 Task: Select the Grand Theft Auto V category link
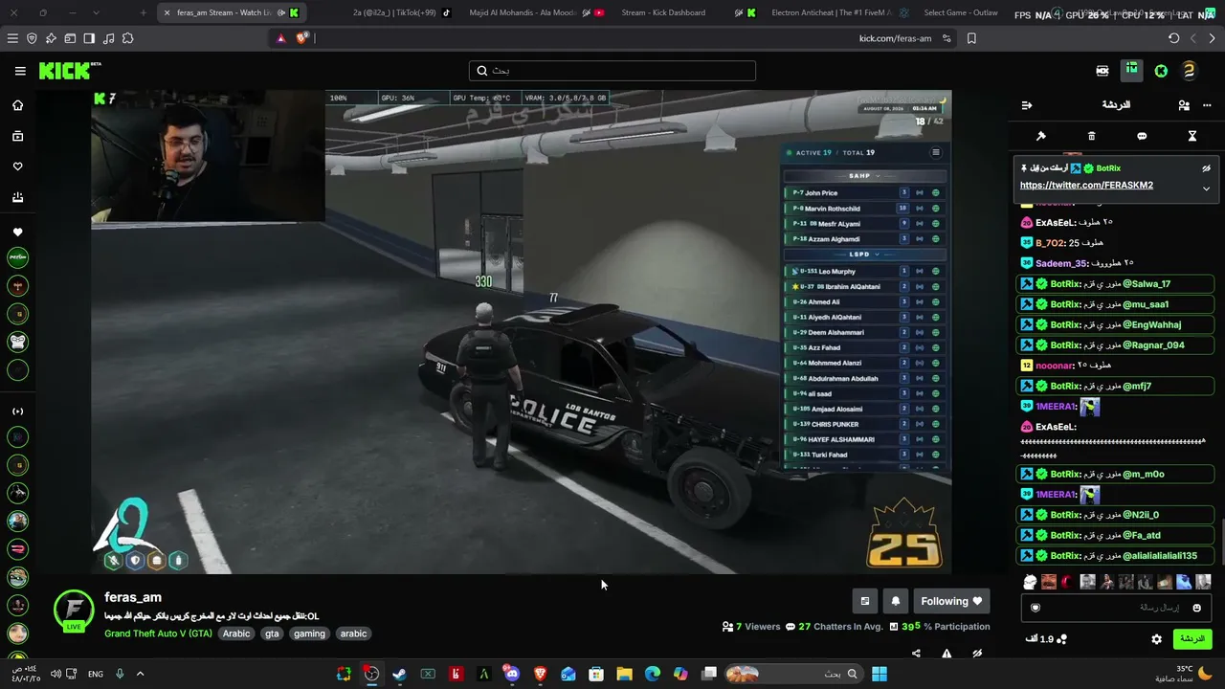159,633
